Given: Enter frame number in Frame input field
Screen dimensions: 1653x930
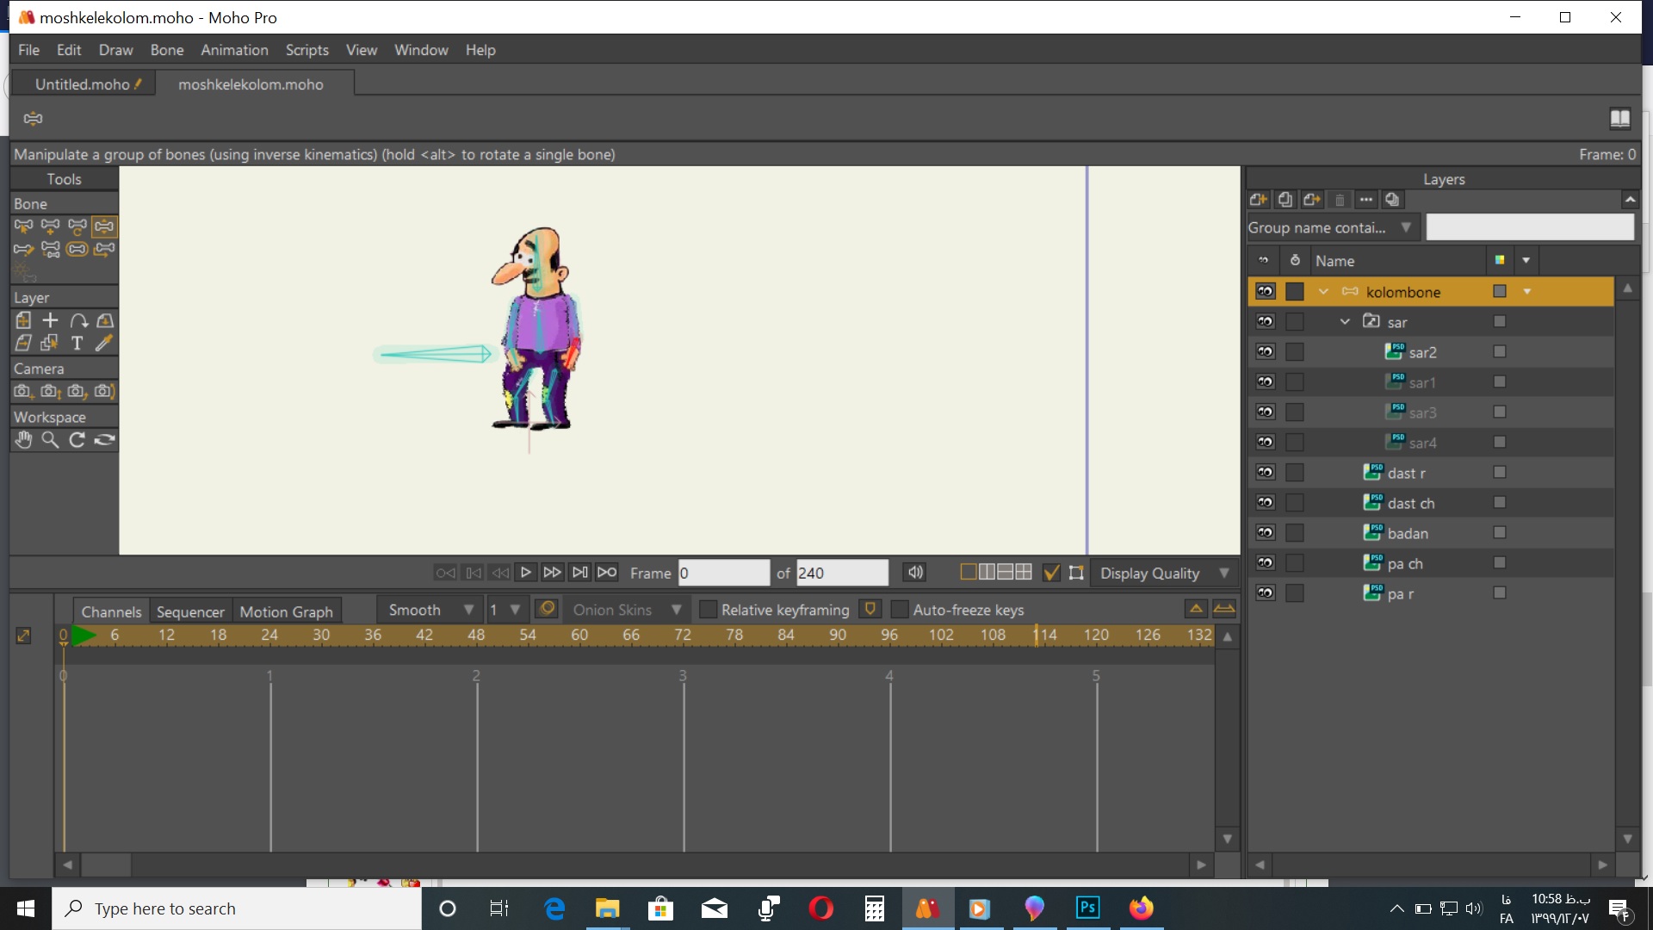Looking at the screenshot, I should [723, 573].
